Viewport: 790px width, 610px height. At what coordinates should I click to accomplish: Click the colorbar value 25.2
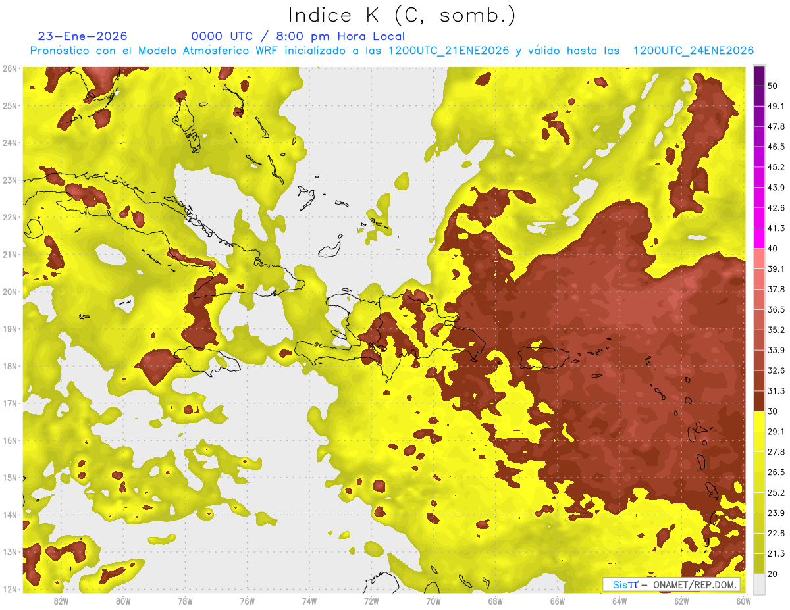coord(776,492)
